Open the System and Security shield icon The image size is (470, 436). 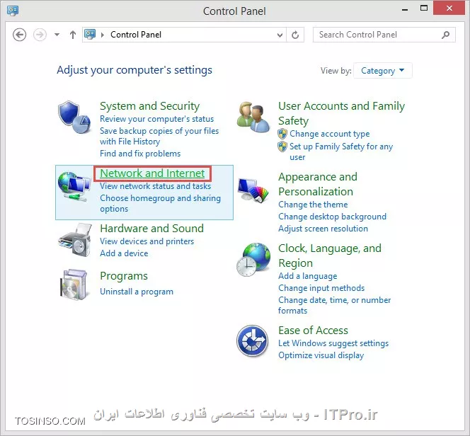coord(74,117)
